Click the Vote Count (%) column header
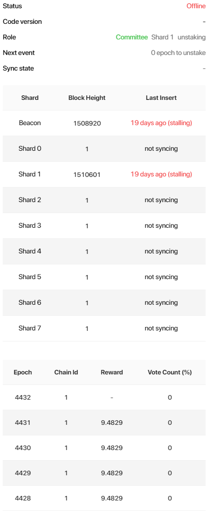This screenshot has width=207, height=511. pyautogui.click(x=169, y=372)
